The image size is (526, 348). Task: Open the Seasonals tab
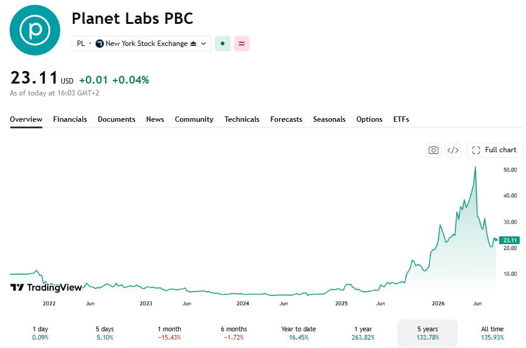(329, 119)
